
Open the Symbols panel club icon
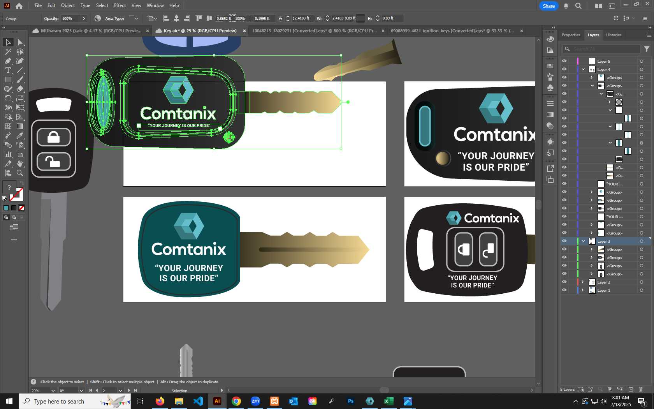550,88
